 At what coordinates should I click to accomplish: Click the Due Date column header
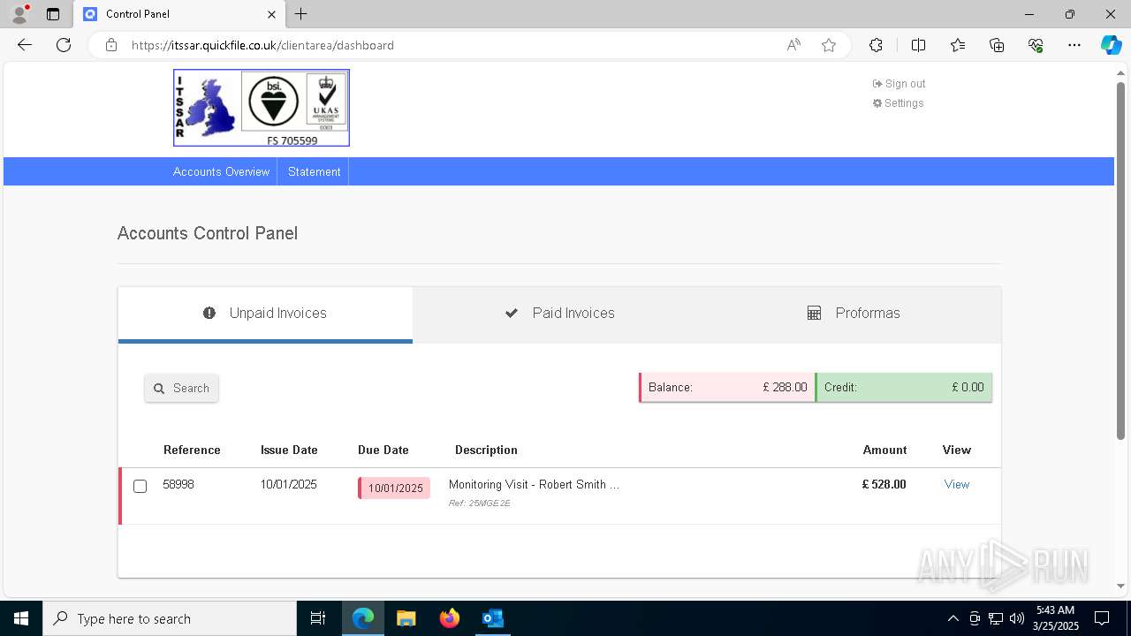[x=383, y=450]
